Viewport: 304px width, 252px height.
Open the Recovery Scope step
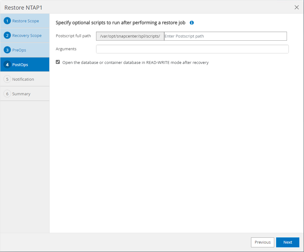click(27, 36)
